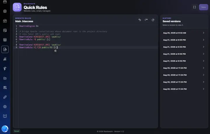Open the form list sidebar icon
The width and height of the screenshot is (210, 134).
(x=5, y=31)
